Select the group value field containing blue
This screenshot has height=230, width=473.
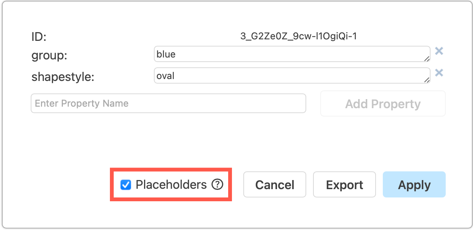tap(292, 54)
